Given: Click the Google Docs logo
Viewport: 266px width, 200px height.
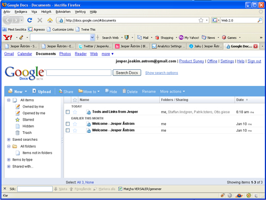Looking at the screenshot, I should coord(24,73).
